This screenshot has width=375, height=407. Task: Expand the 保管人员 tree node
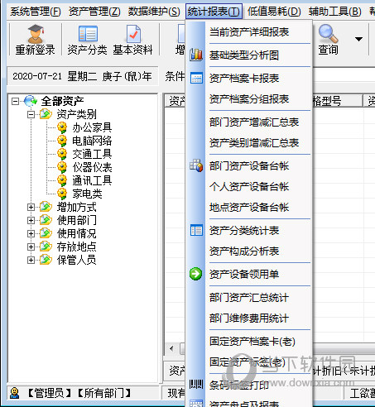point(31,260)
